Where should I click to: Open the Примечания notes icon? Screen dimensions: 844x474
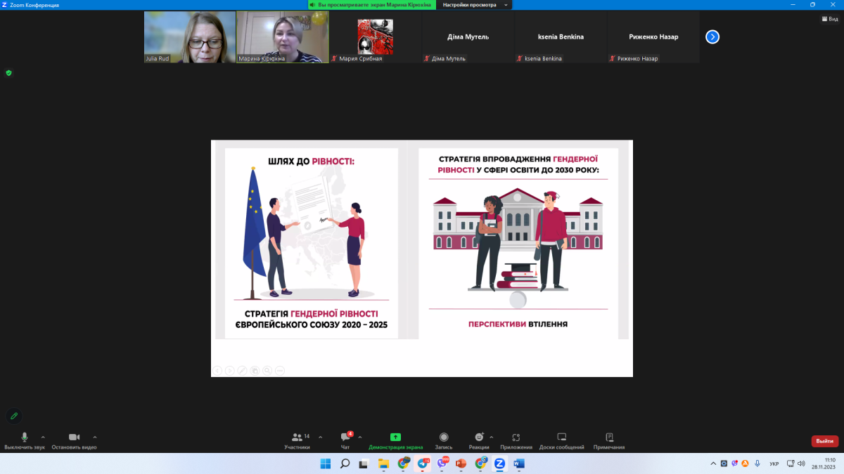pyautogui.click(x=609, y=437)
